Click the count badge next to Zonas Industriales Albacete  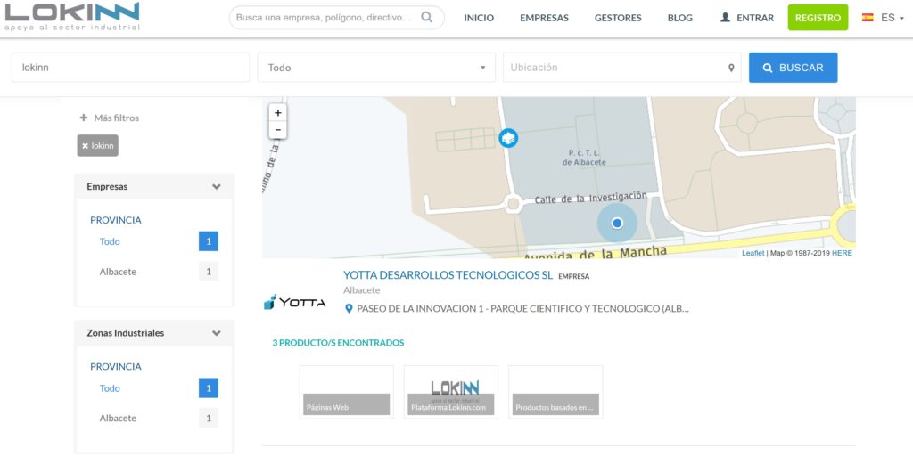(x=209, y=419)
